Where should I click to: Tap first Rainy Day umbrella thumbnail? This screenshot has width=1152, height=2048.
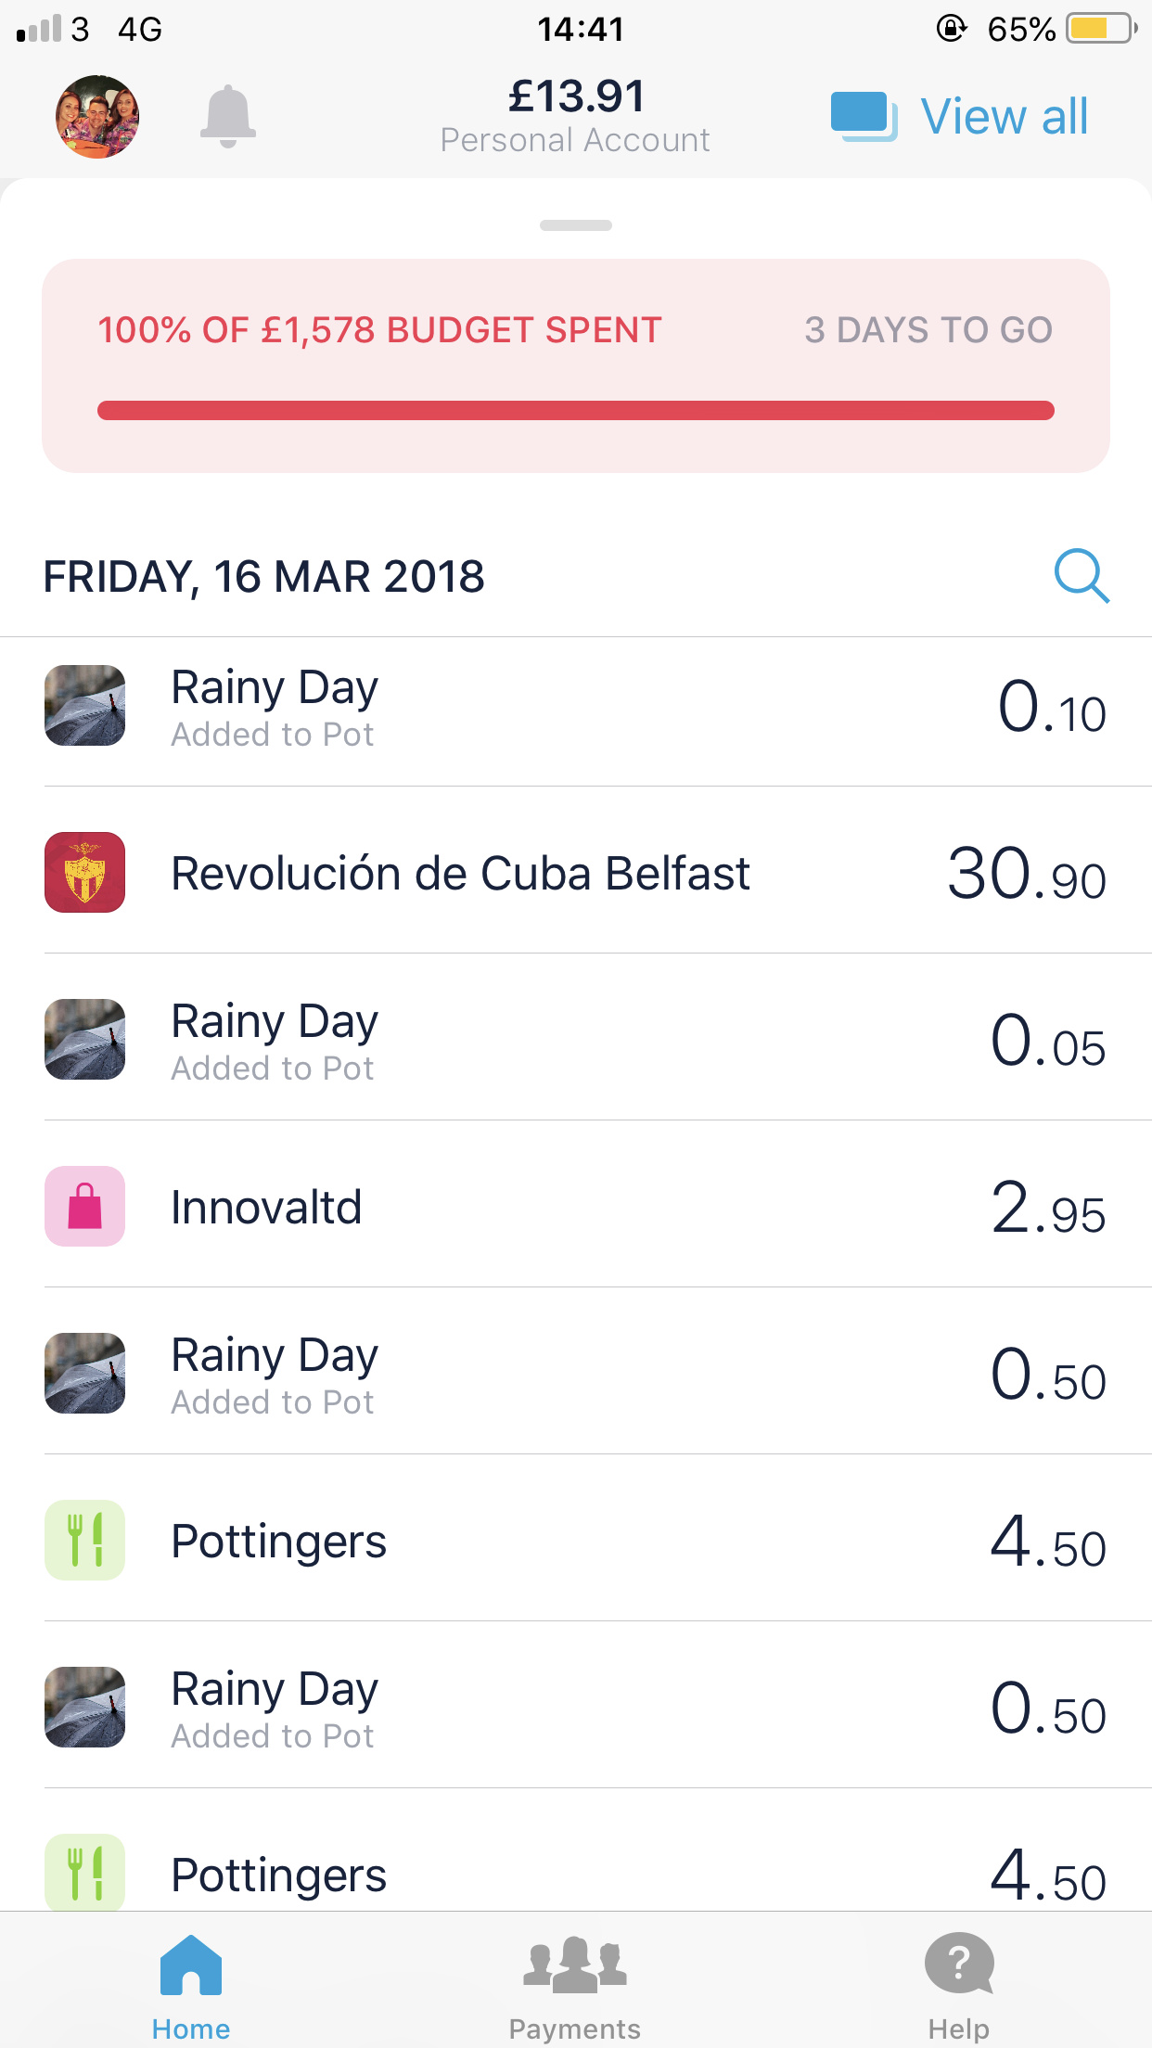tap(85, 705)
